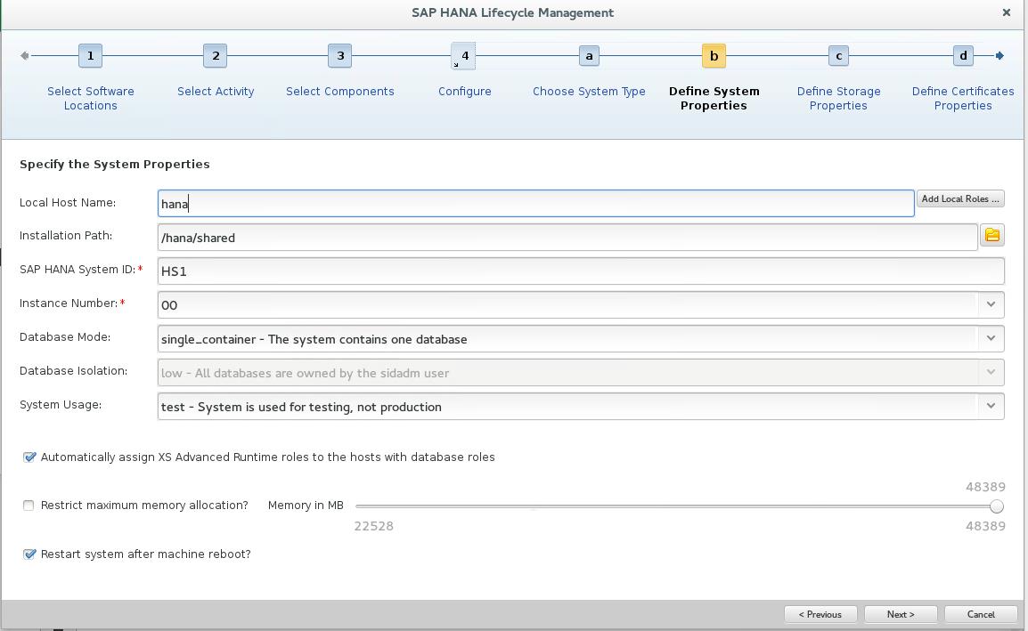
Task: Click step 1 Select Software Locations icon
Action: pos(90,55)
